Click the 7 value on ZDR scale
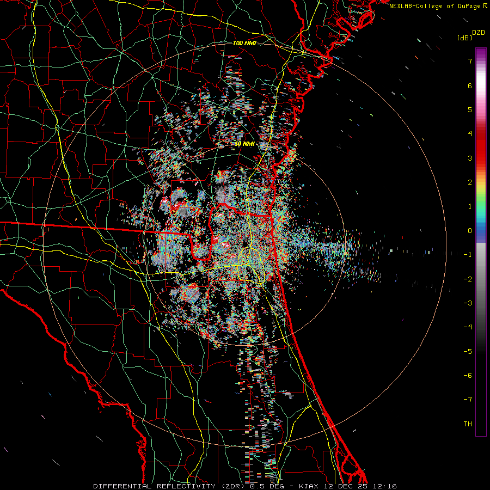This screenshot has height=490, width=490. pyautogui.click(x=470, y=61)
